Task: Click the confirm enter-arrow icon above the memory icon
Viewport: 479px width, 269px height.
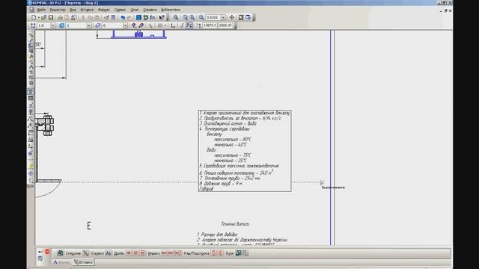Action: 40,251
